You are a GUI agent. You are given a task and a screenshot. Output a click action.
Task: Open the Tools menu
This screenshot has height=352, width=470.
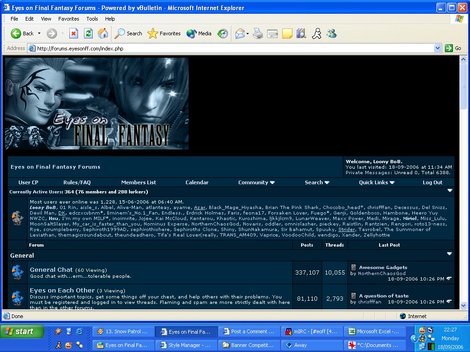[x=92, y=18]
